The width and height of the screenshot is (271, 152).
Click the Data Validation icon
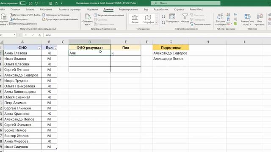228,24
